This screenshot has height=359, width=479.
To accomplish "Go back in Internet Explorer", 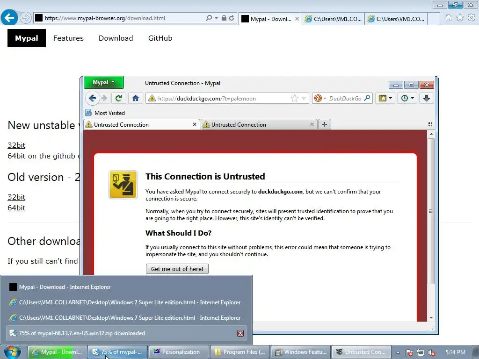I will (9, 17).
